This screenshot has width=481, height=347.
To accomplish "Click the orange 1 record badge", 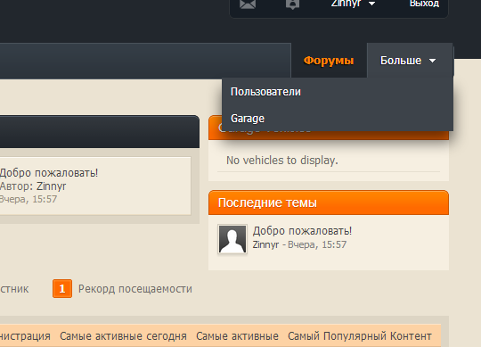I will tap(62, 289).
